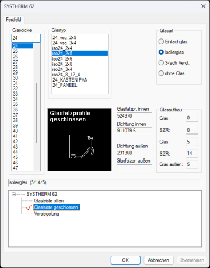The width and height of the screenshot is (210, 268).
Task: Select glass thickness 42
Action: tap(23, 142)
